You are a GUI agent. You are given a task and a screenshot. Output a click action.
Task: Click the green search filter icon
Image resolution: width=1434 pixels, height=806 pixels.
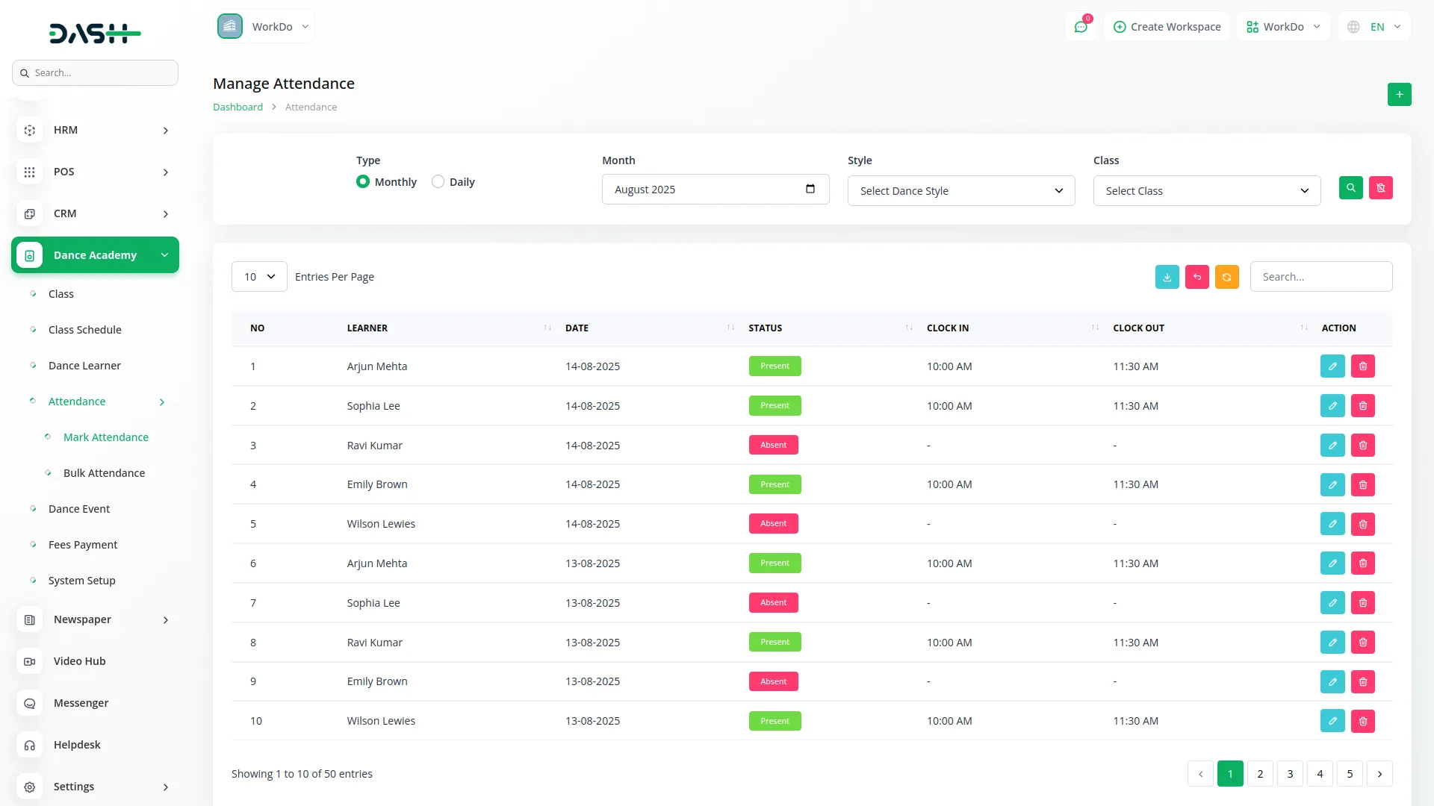pos(1350,188)
